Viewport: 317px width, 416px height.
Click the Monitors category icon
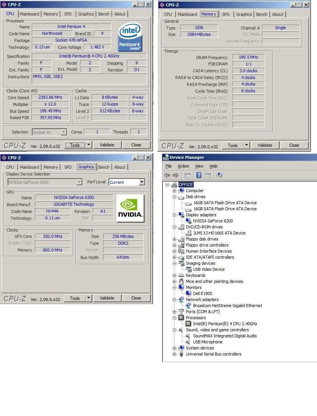click(x=181, y=287)
